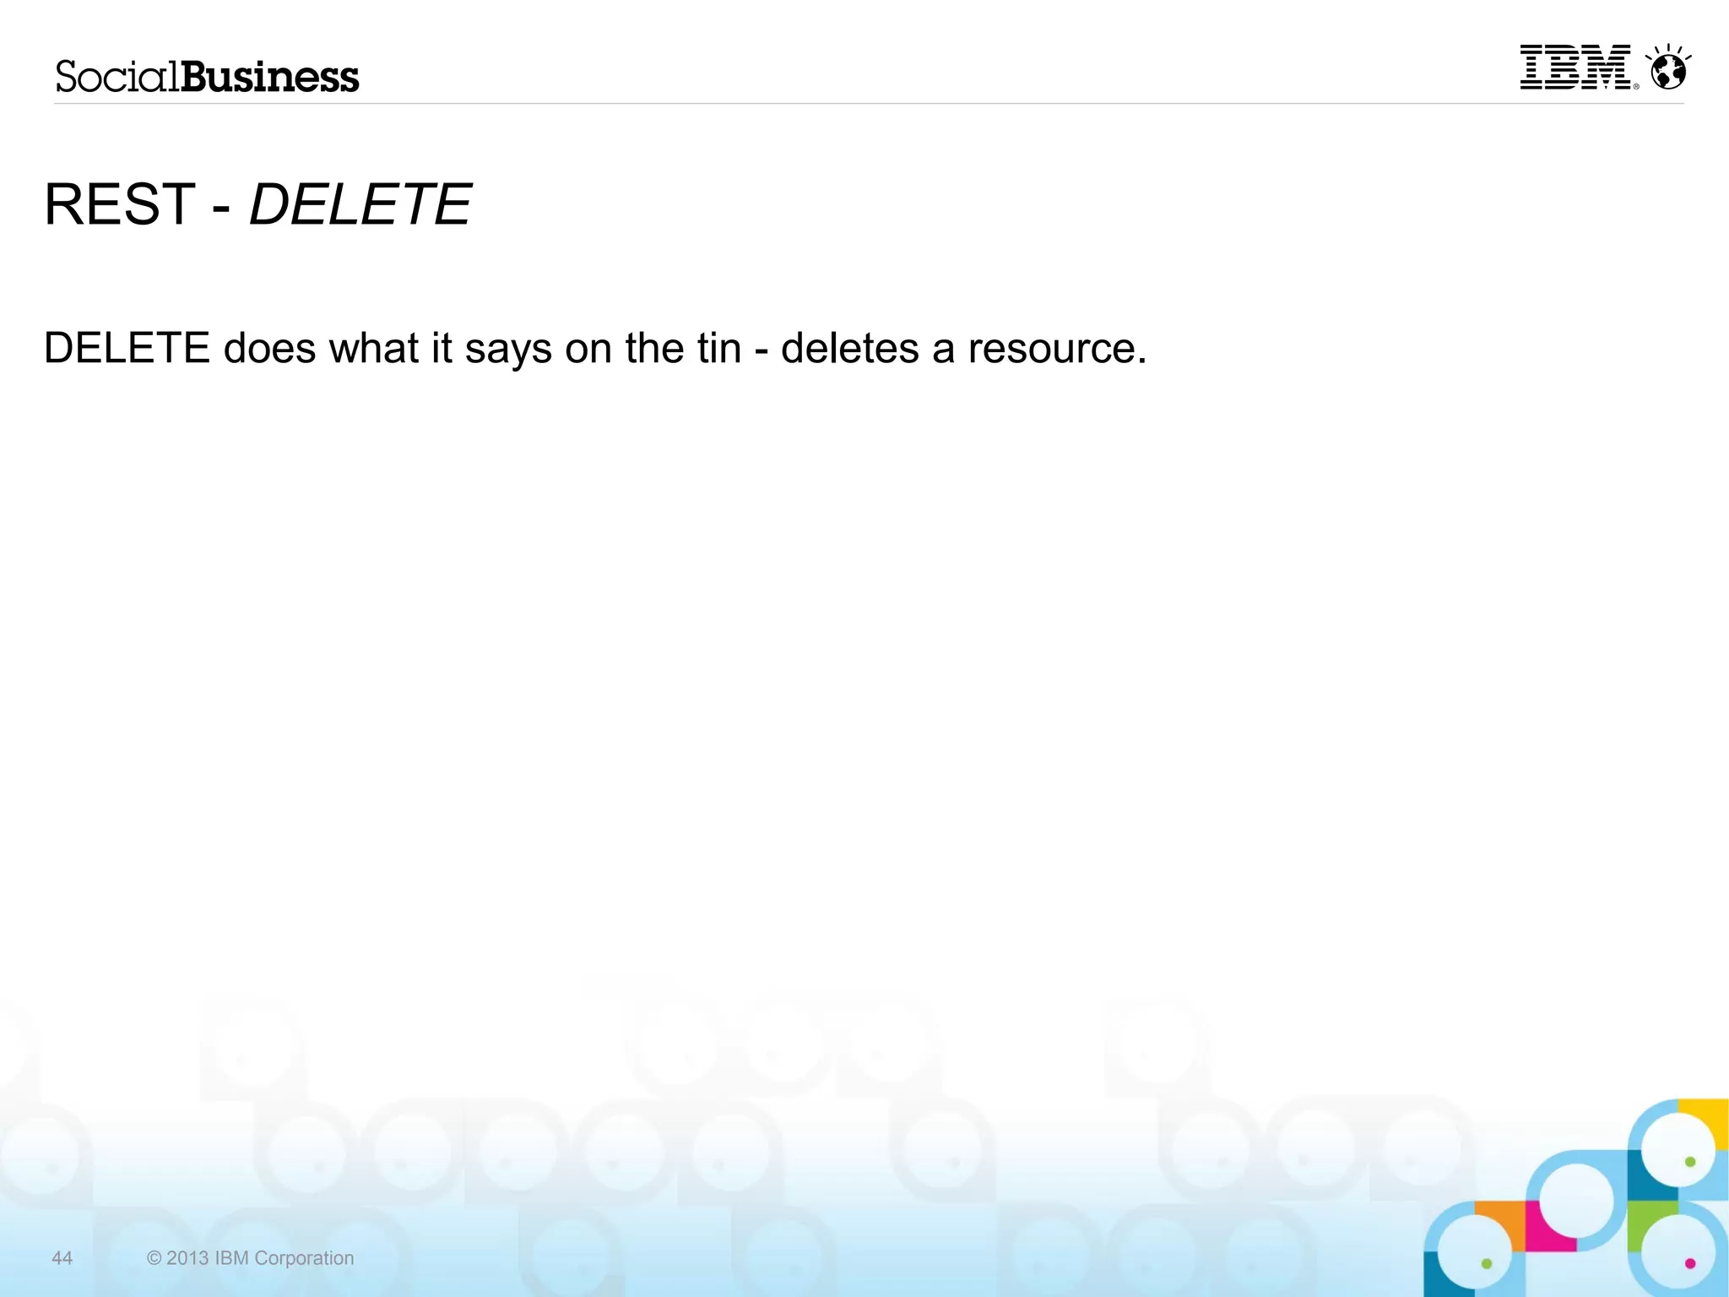Click the SocialBusiness header logo
1729x1297 pixels.
pos(208,77)
